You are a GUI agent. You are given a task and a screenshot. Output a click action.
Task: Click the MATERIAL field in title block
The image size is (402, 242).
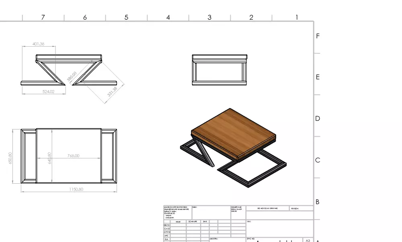coord(228,240)
